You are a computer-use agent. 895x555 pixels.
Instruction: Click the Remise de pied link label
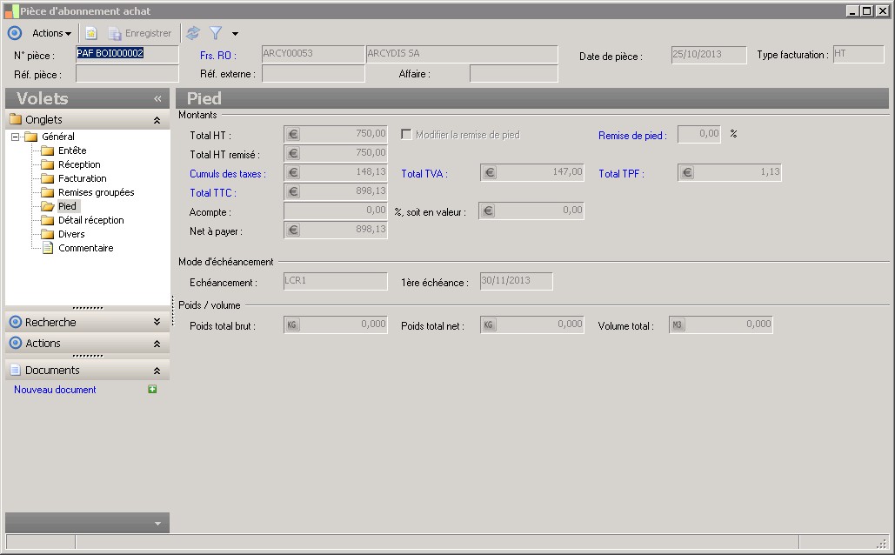632,136
